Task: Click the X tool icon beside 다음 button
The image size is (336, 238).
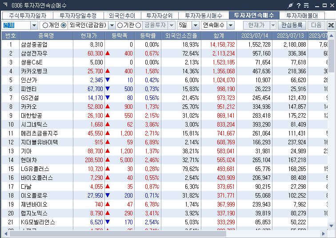Action: click(x=331, y=25)
